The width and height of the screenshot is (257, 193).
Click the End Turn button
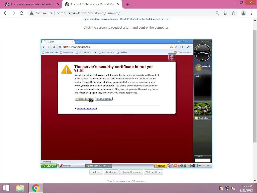[x=96, y=172]
